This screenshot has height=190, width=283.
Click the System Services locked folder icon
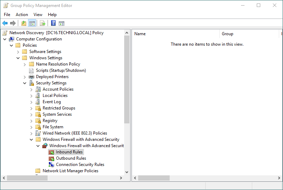[38, 114]
